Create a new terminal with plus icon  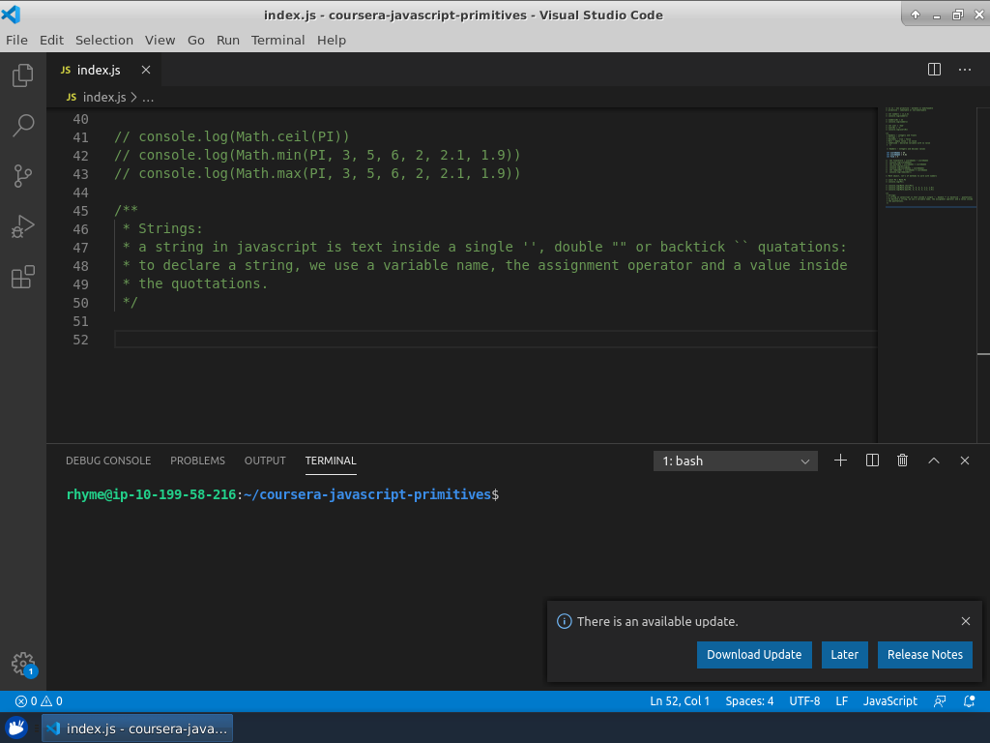click(840, 461)
